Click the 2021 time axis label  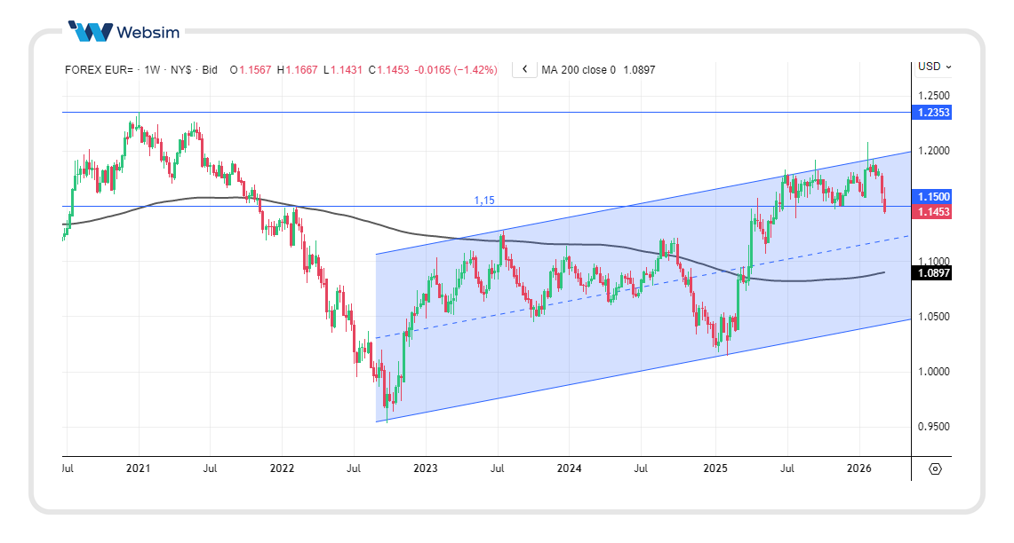point(138,468)
